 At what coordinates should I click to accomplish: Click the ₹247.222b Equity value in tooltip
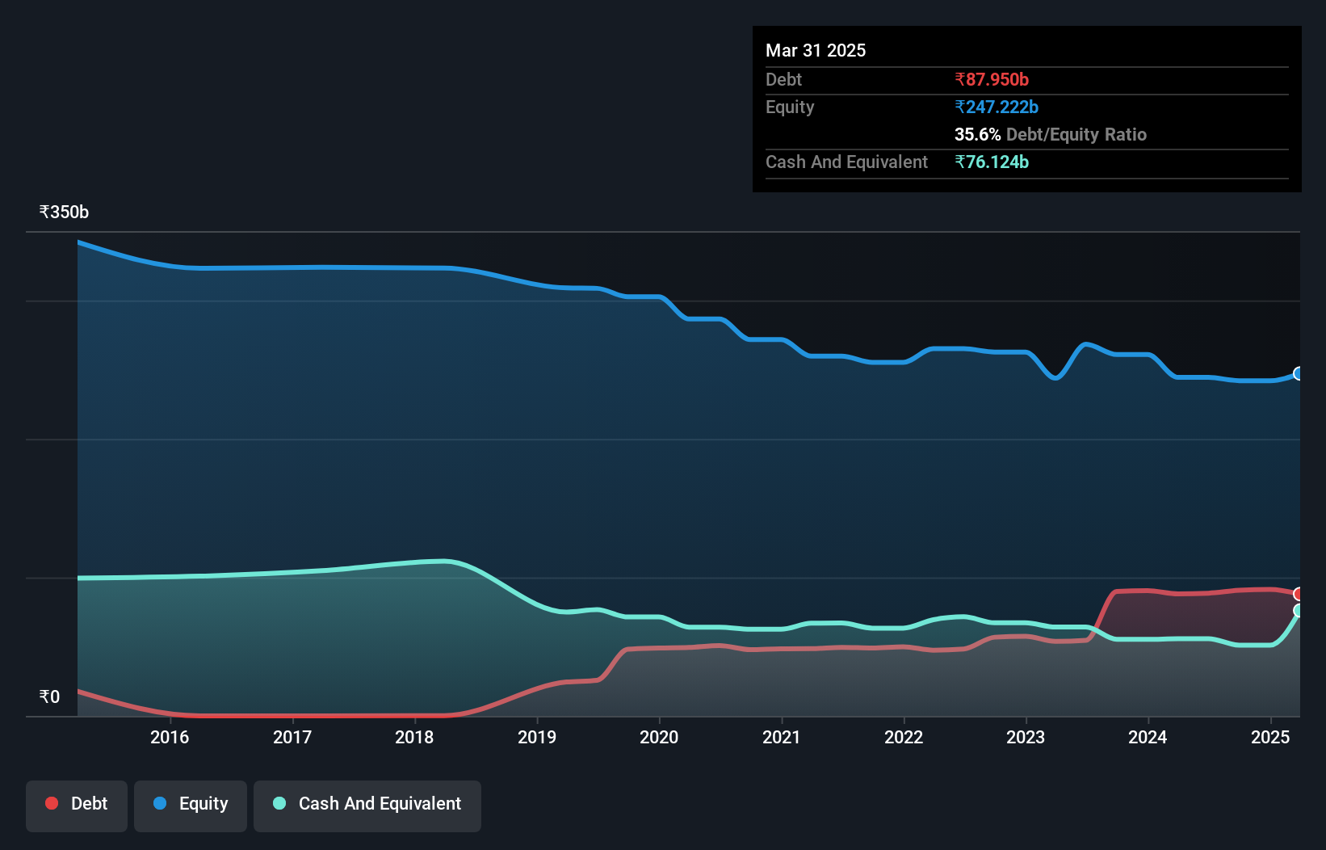(x=997, y=107)
